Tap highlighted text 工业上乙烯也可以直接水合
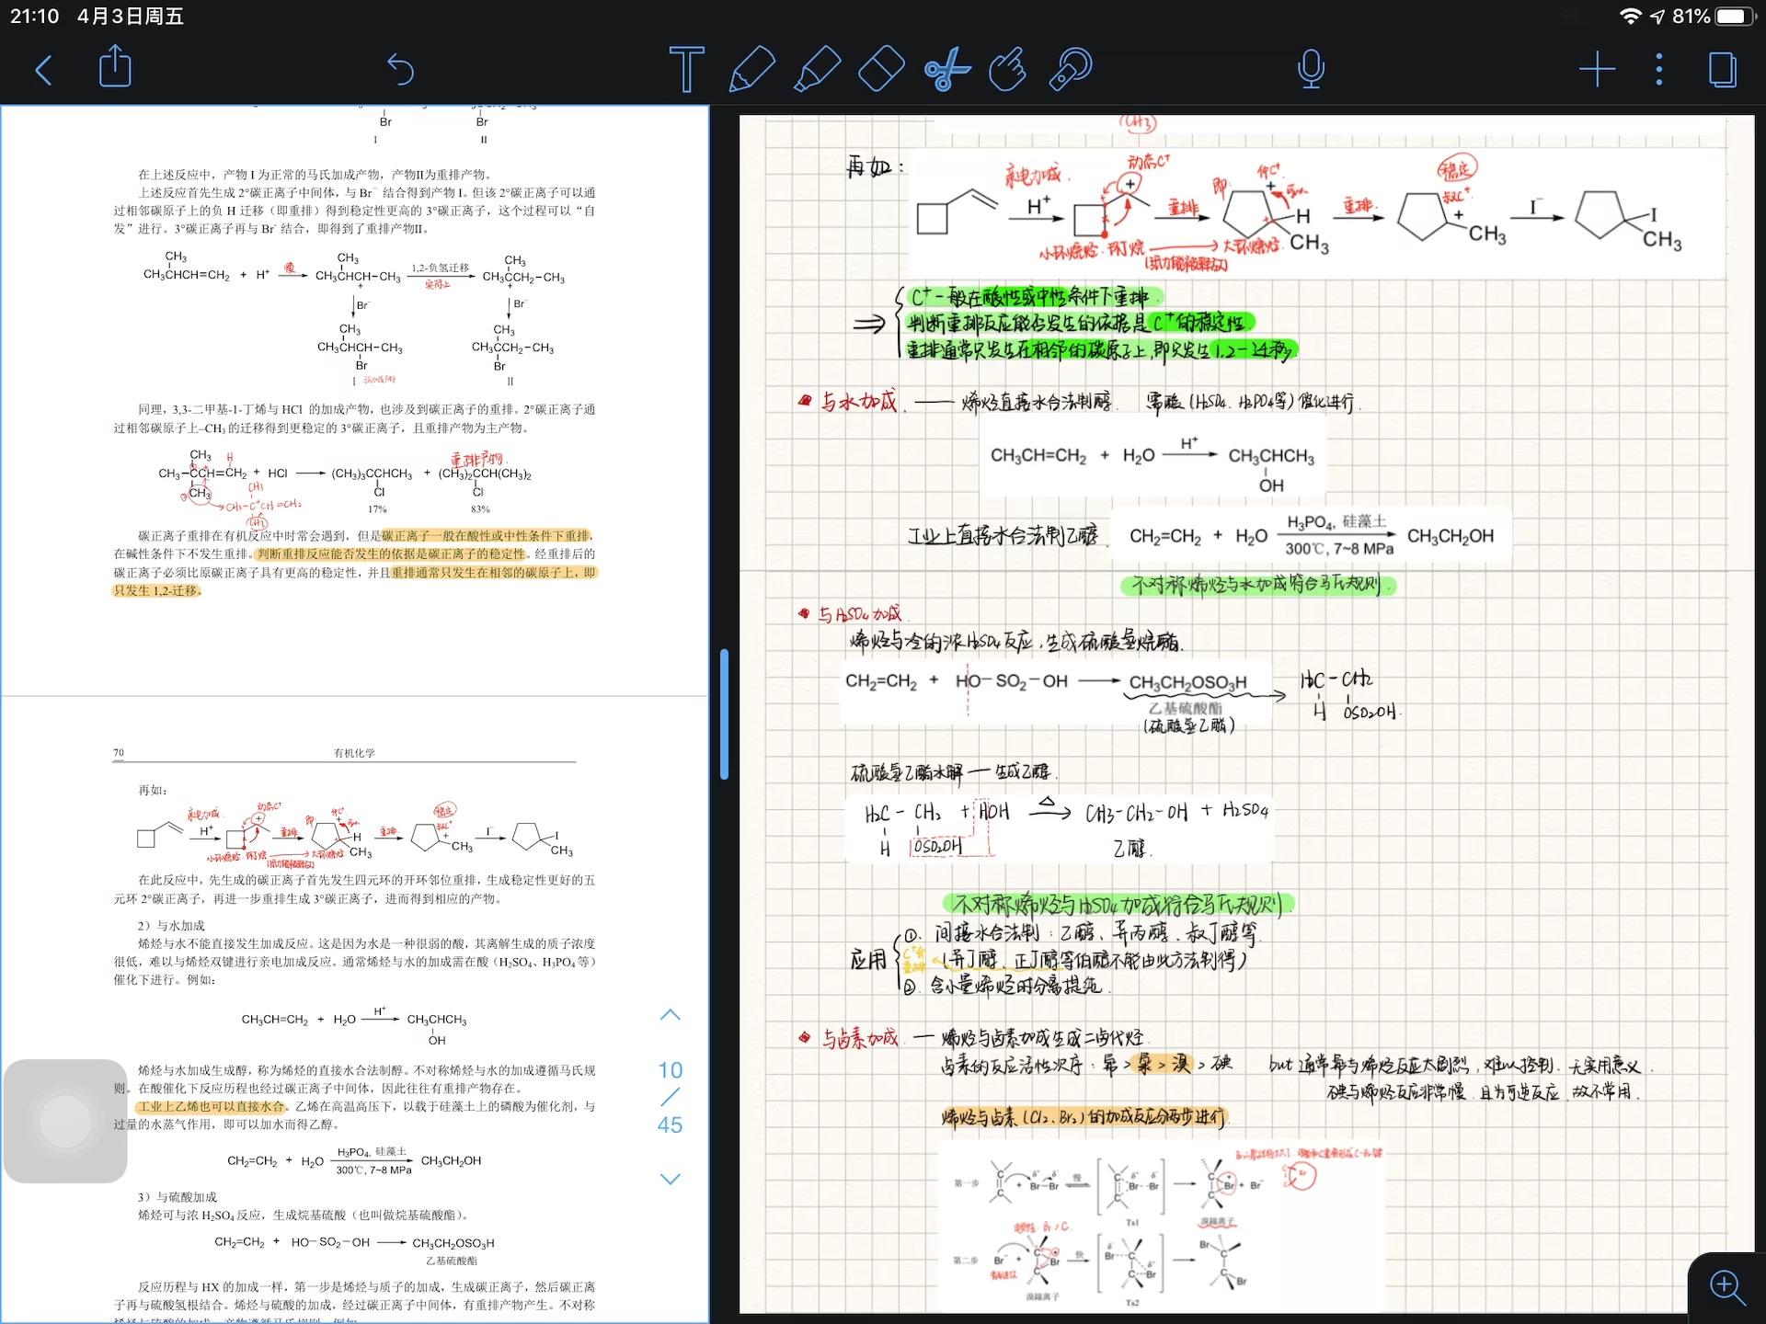The image size is (1766, 1324). coord(212,1106)
